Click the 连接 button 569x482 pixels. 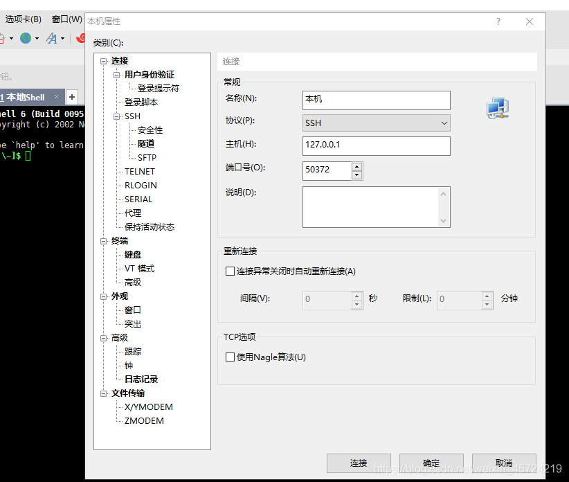[359, 463]
